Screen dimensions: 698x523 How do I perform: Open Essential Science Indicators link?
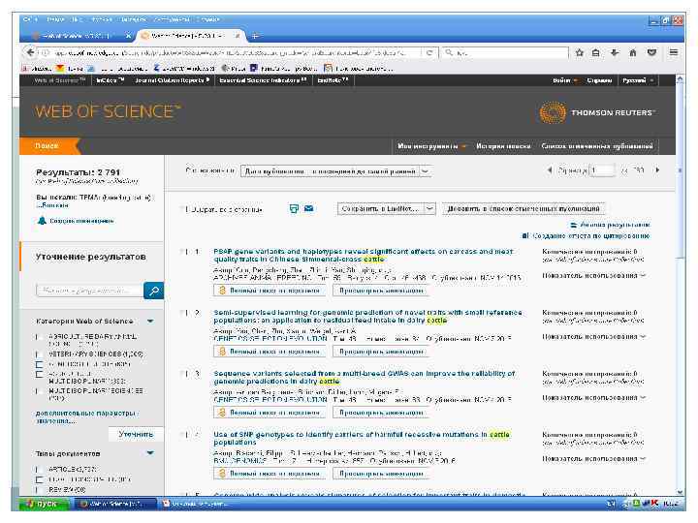263,80
